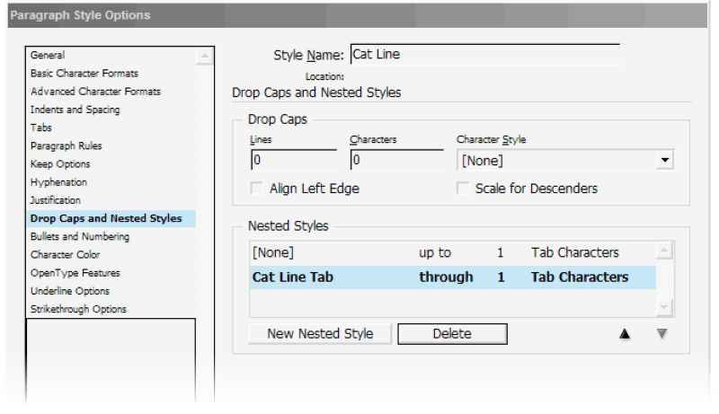Open the Tabs category
Screen dimensions: 719x414
tap(41, 128)
